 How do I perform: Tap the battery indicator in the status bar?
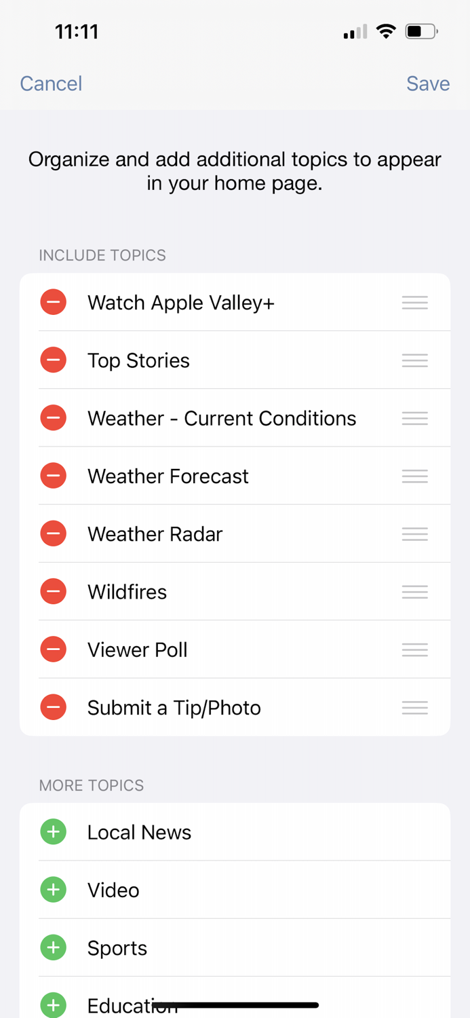tap(420, 31)
